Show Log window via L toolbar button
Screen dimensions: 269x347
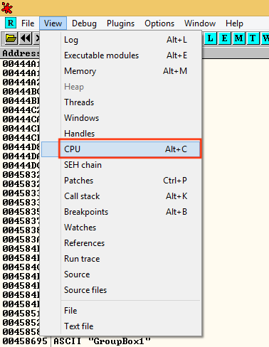pyautogui.click(x=211, y=38)
